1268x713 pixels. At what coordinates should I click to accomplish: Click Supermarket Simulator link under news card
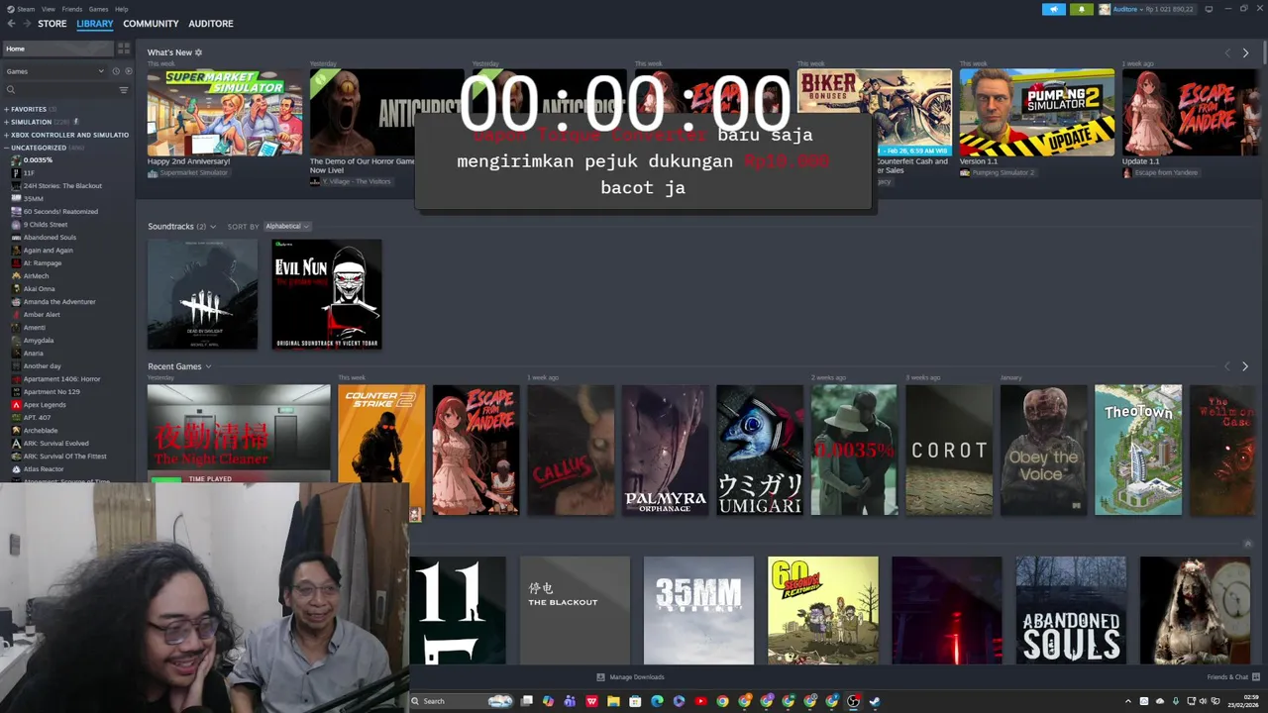tap(193, 172)
